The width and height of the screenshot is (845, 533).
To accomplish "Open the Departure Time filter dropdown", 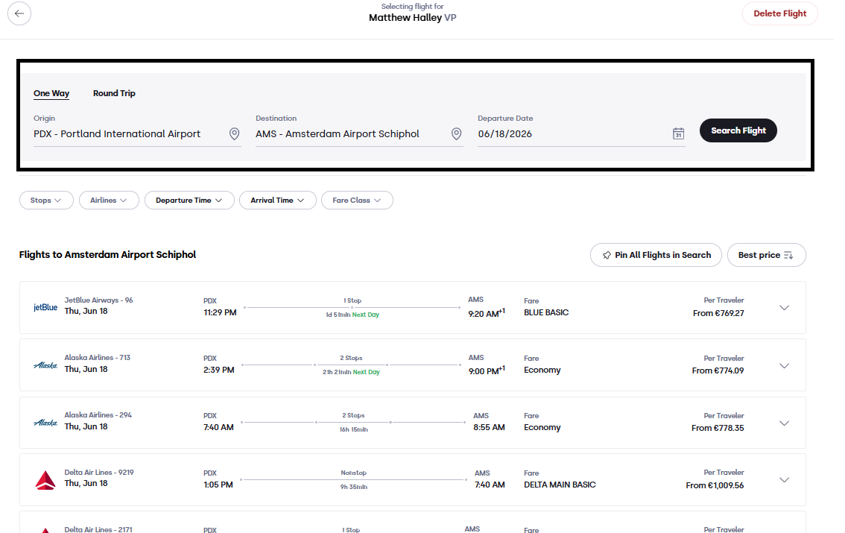I will point(189,201).
